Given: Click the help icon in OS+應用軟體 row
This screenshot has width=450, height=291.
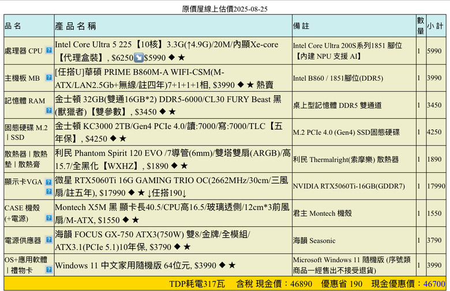Looking at the screenshot, I should point(49,270).
